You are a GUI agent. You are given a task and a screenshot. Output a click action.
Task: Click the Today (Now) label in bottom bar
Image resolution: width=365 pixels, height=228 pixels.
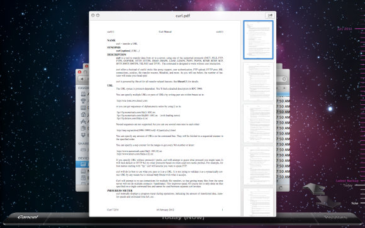(182, 218)
